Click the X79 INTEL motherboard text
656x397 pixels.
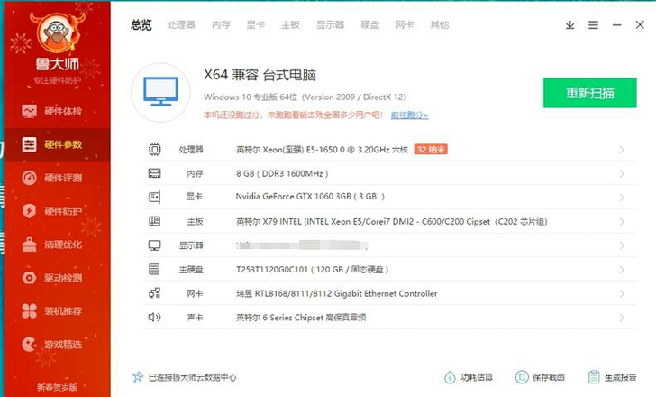point(392,222)
